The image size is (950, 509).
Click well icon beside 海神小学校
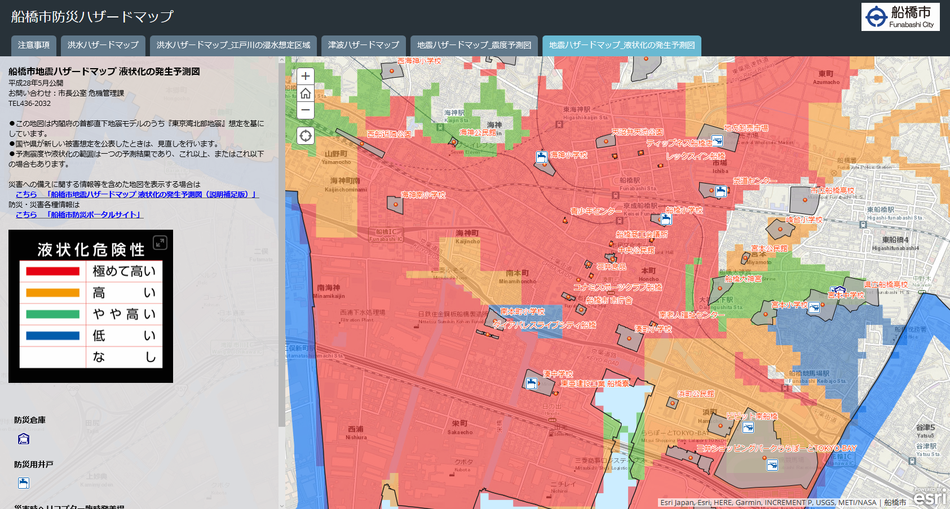click(541, 157)
